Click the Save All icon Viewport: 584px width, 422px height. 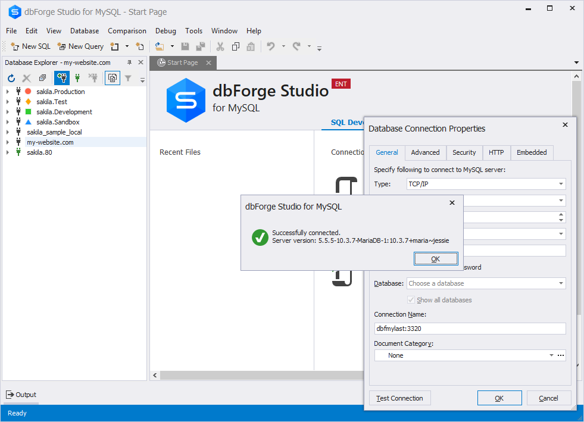[x=201, y=46]
